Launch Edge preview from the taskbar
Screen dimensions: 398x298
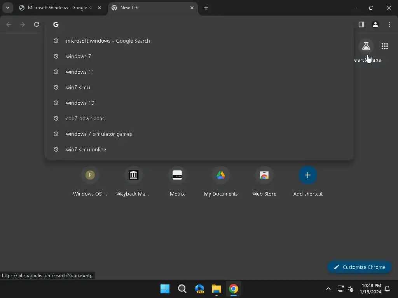(x=199, y=289)
